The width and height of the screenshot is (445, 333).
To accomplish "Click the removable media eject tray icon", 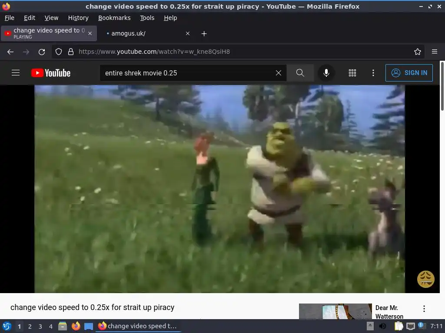I will [x=370, y=326].
